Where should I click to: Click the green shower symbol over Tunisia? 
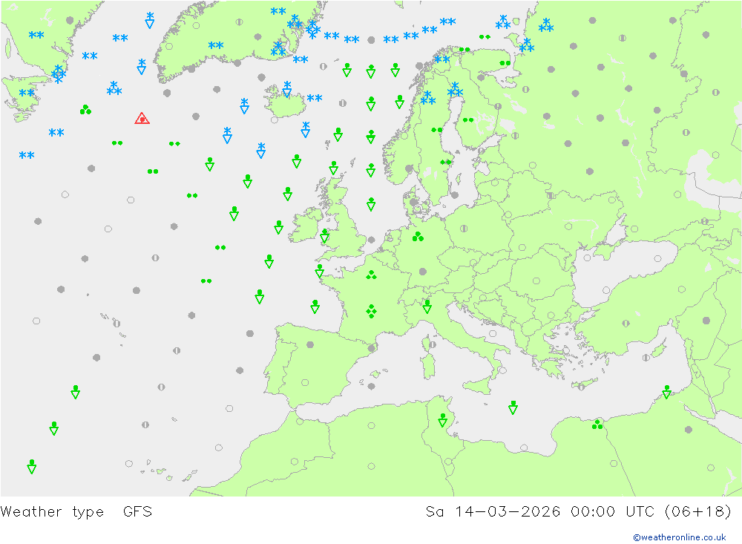click(442, 420)
